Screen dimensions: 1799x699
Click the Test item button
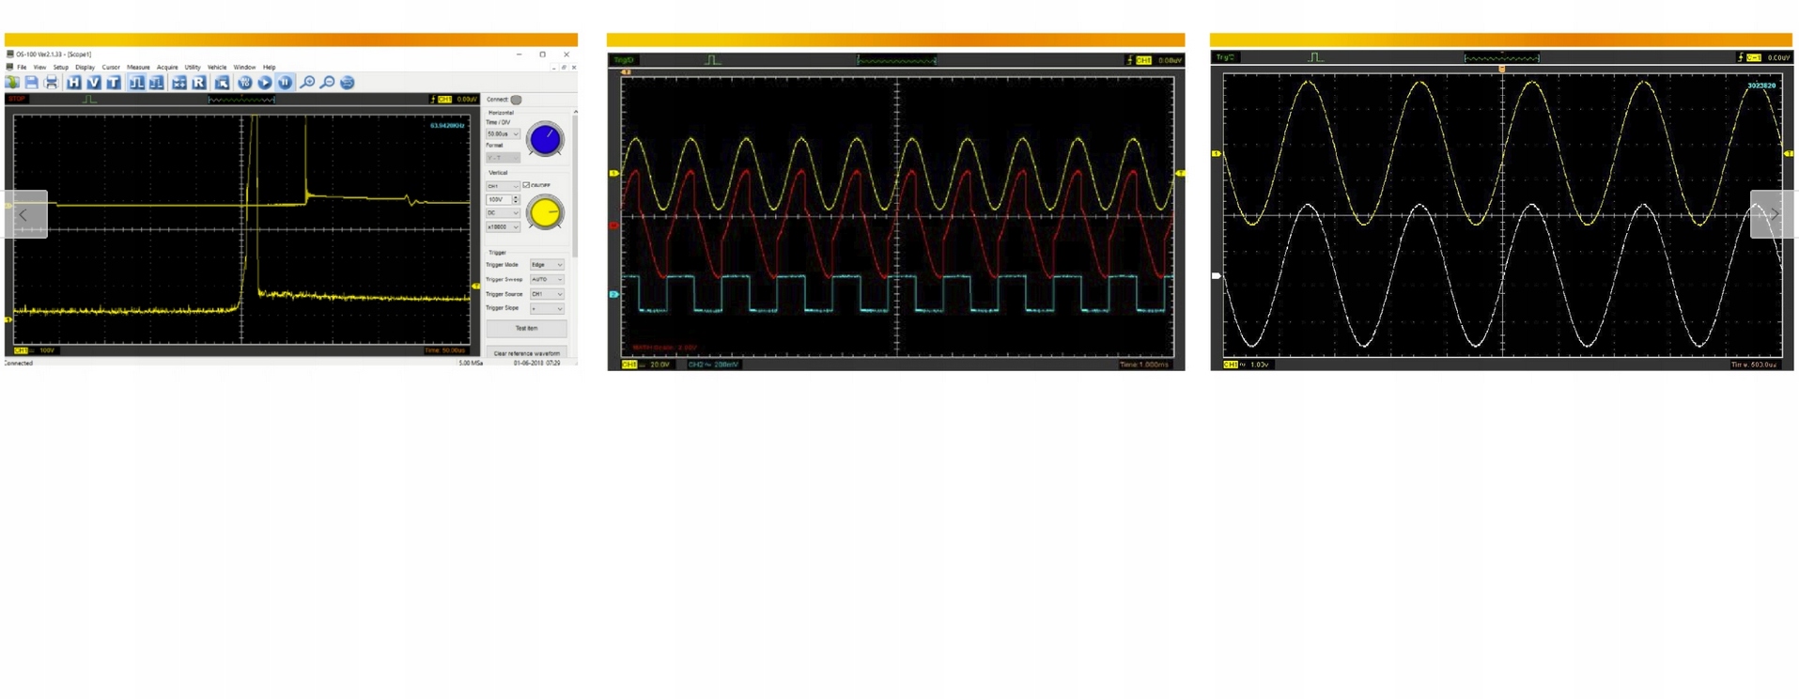pos(526,328)
